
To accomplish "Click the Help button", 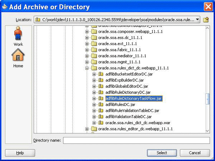I will pos(20,153).
